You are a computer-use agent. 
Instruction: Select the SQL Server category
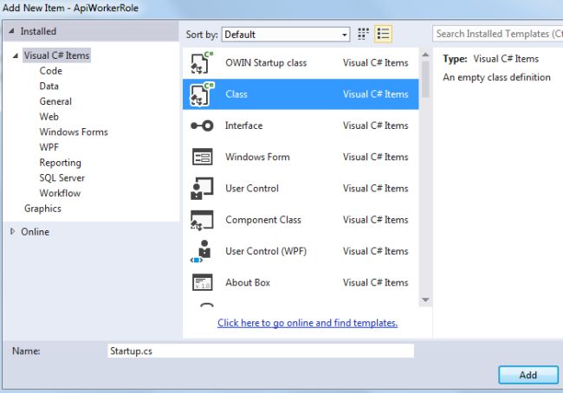pyautogui.click(x=61, y=177)
